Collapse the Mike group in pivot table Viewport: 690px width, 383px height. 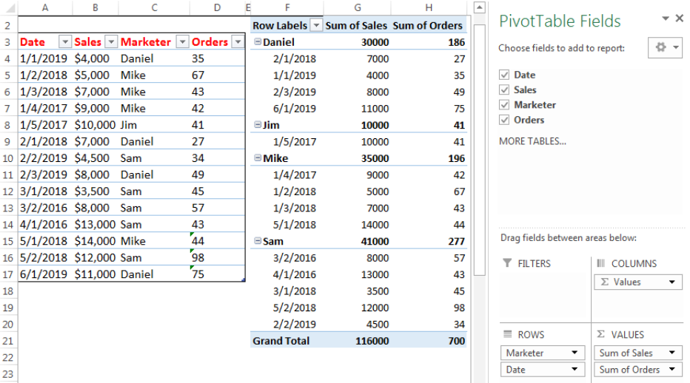(258, 158)
